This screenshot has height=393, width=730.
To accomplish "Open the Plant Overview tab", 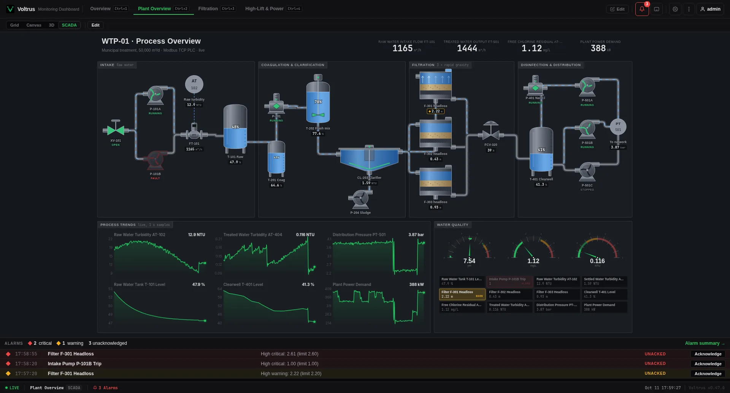I will click(x=163, y=9).
